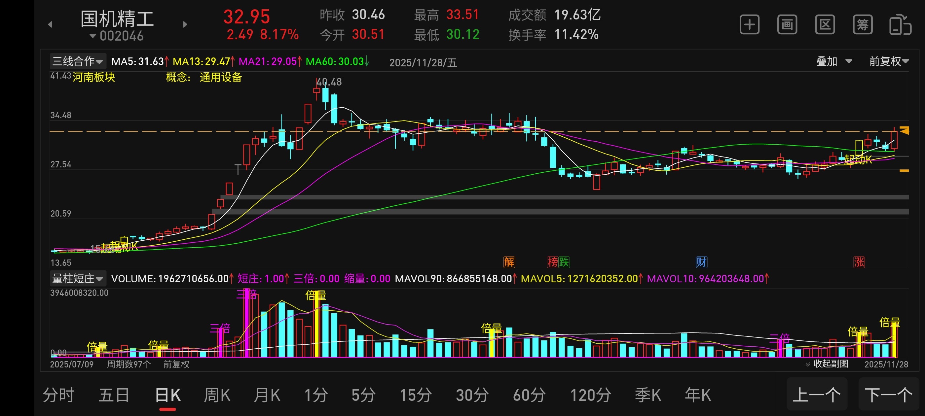Expand the 量柱短庄 volume indicator dropdown

click(x=78, y=278)
